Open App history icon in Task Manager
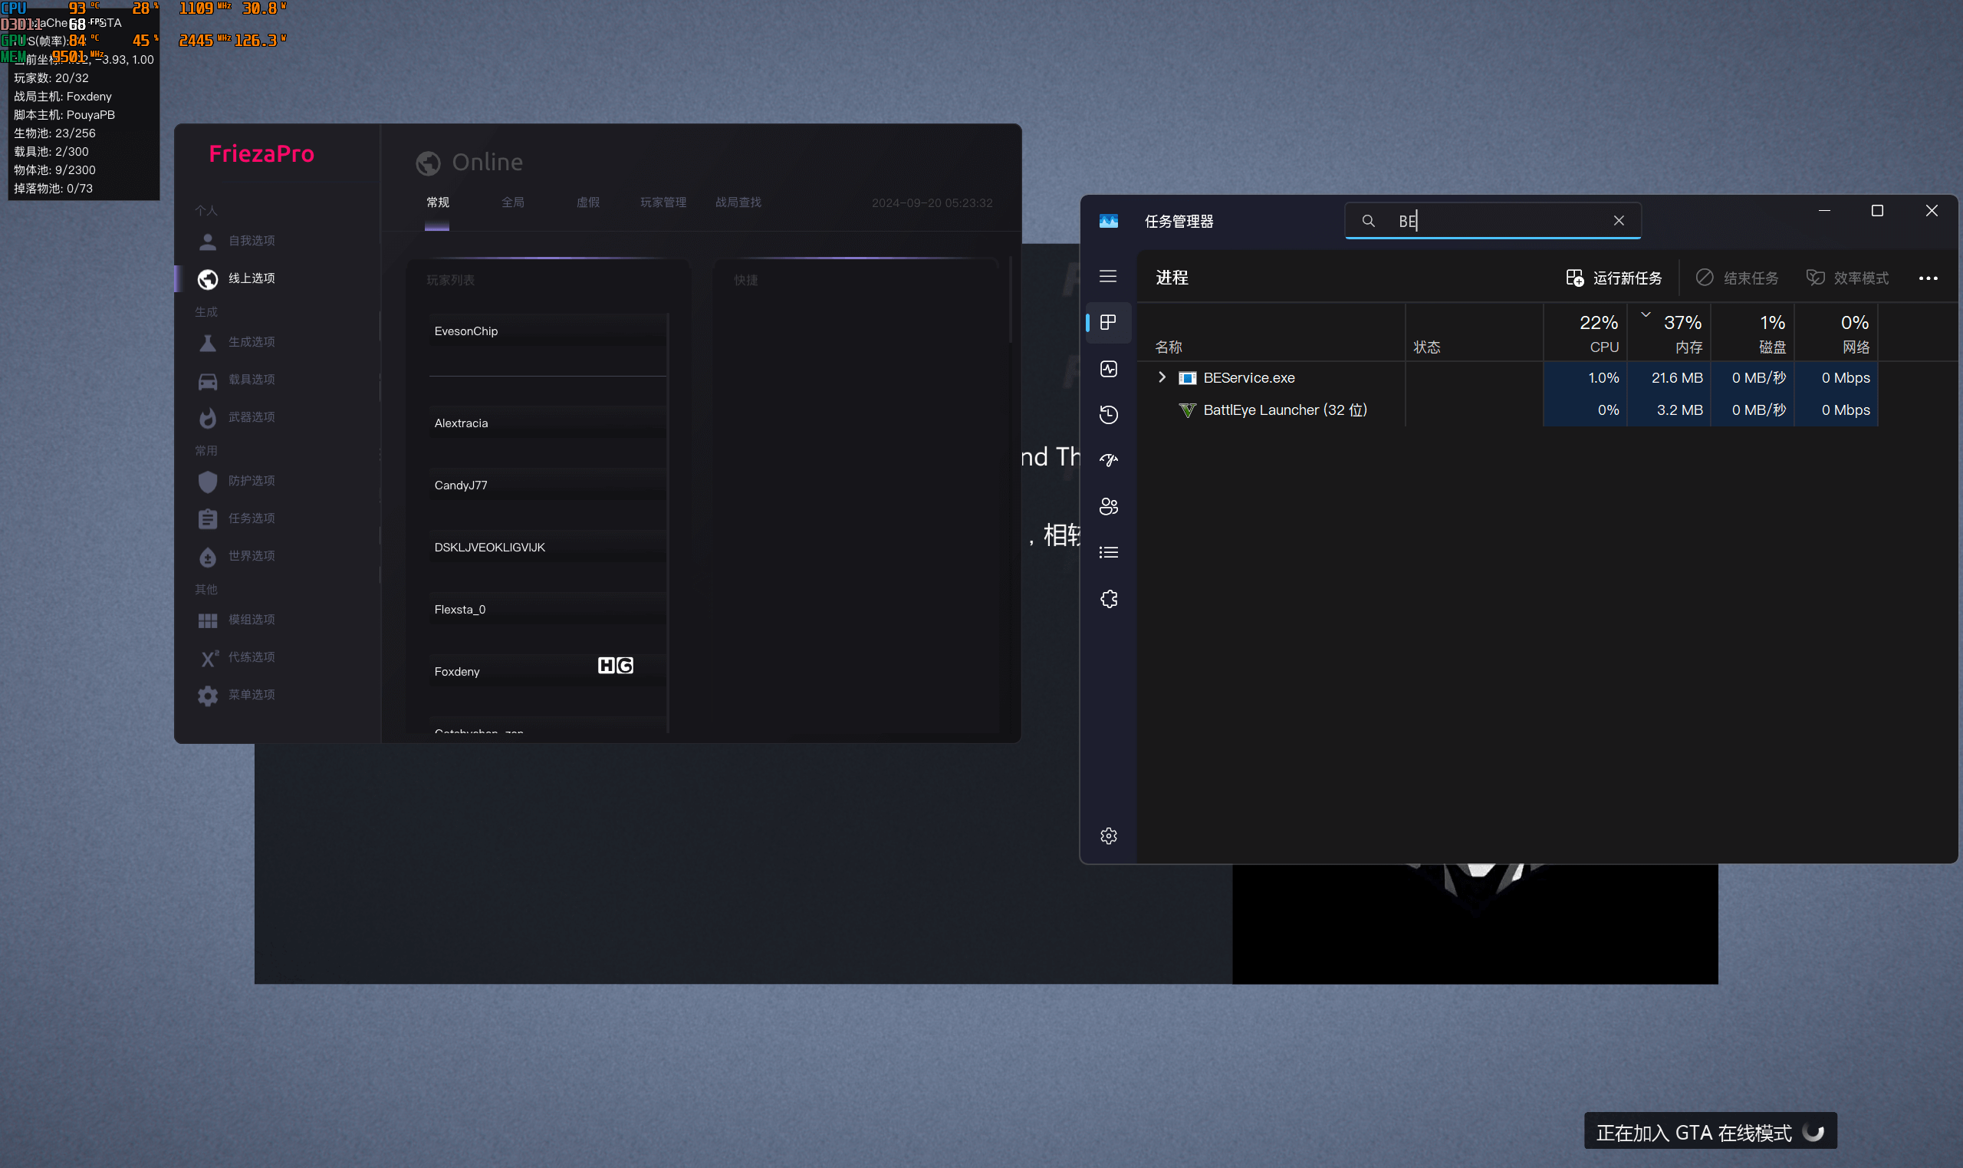 click(x=1108, y=415)
